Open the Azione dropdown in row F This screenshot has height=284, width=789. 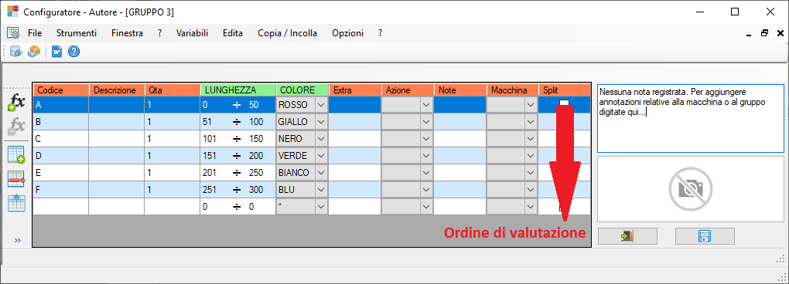(426, 190)
